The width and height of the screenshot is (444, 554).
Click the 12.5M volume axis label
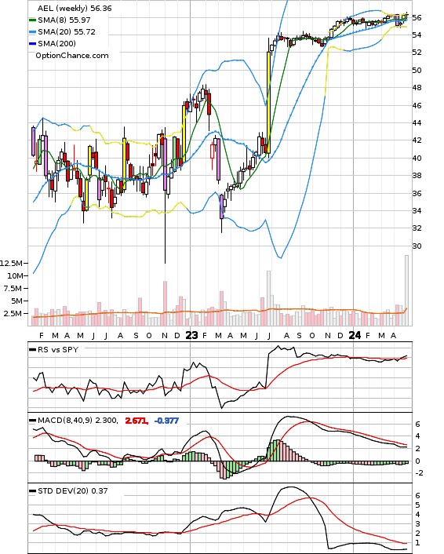point(11,263)
